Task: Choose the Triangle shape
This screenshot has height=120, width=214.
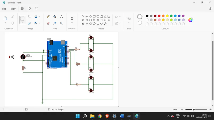Action: pyautogui.click(x=105, y=17)
